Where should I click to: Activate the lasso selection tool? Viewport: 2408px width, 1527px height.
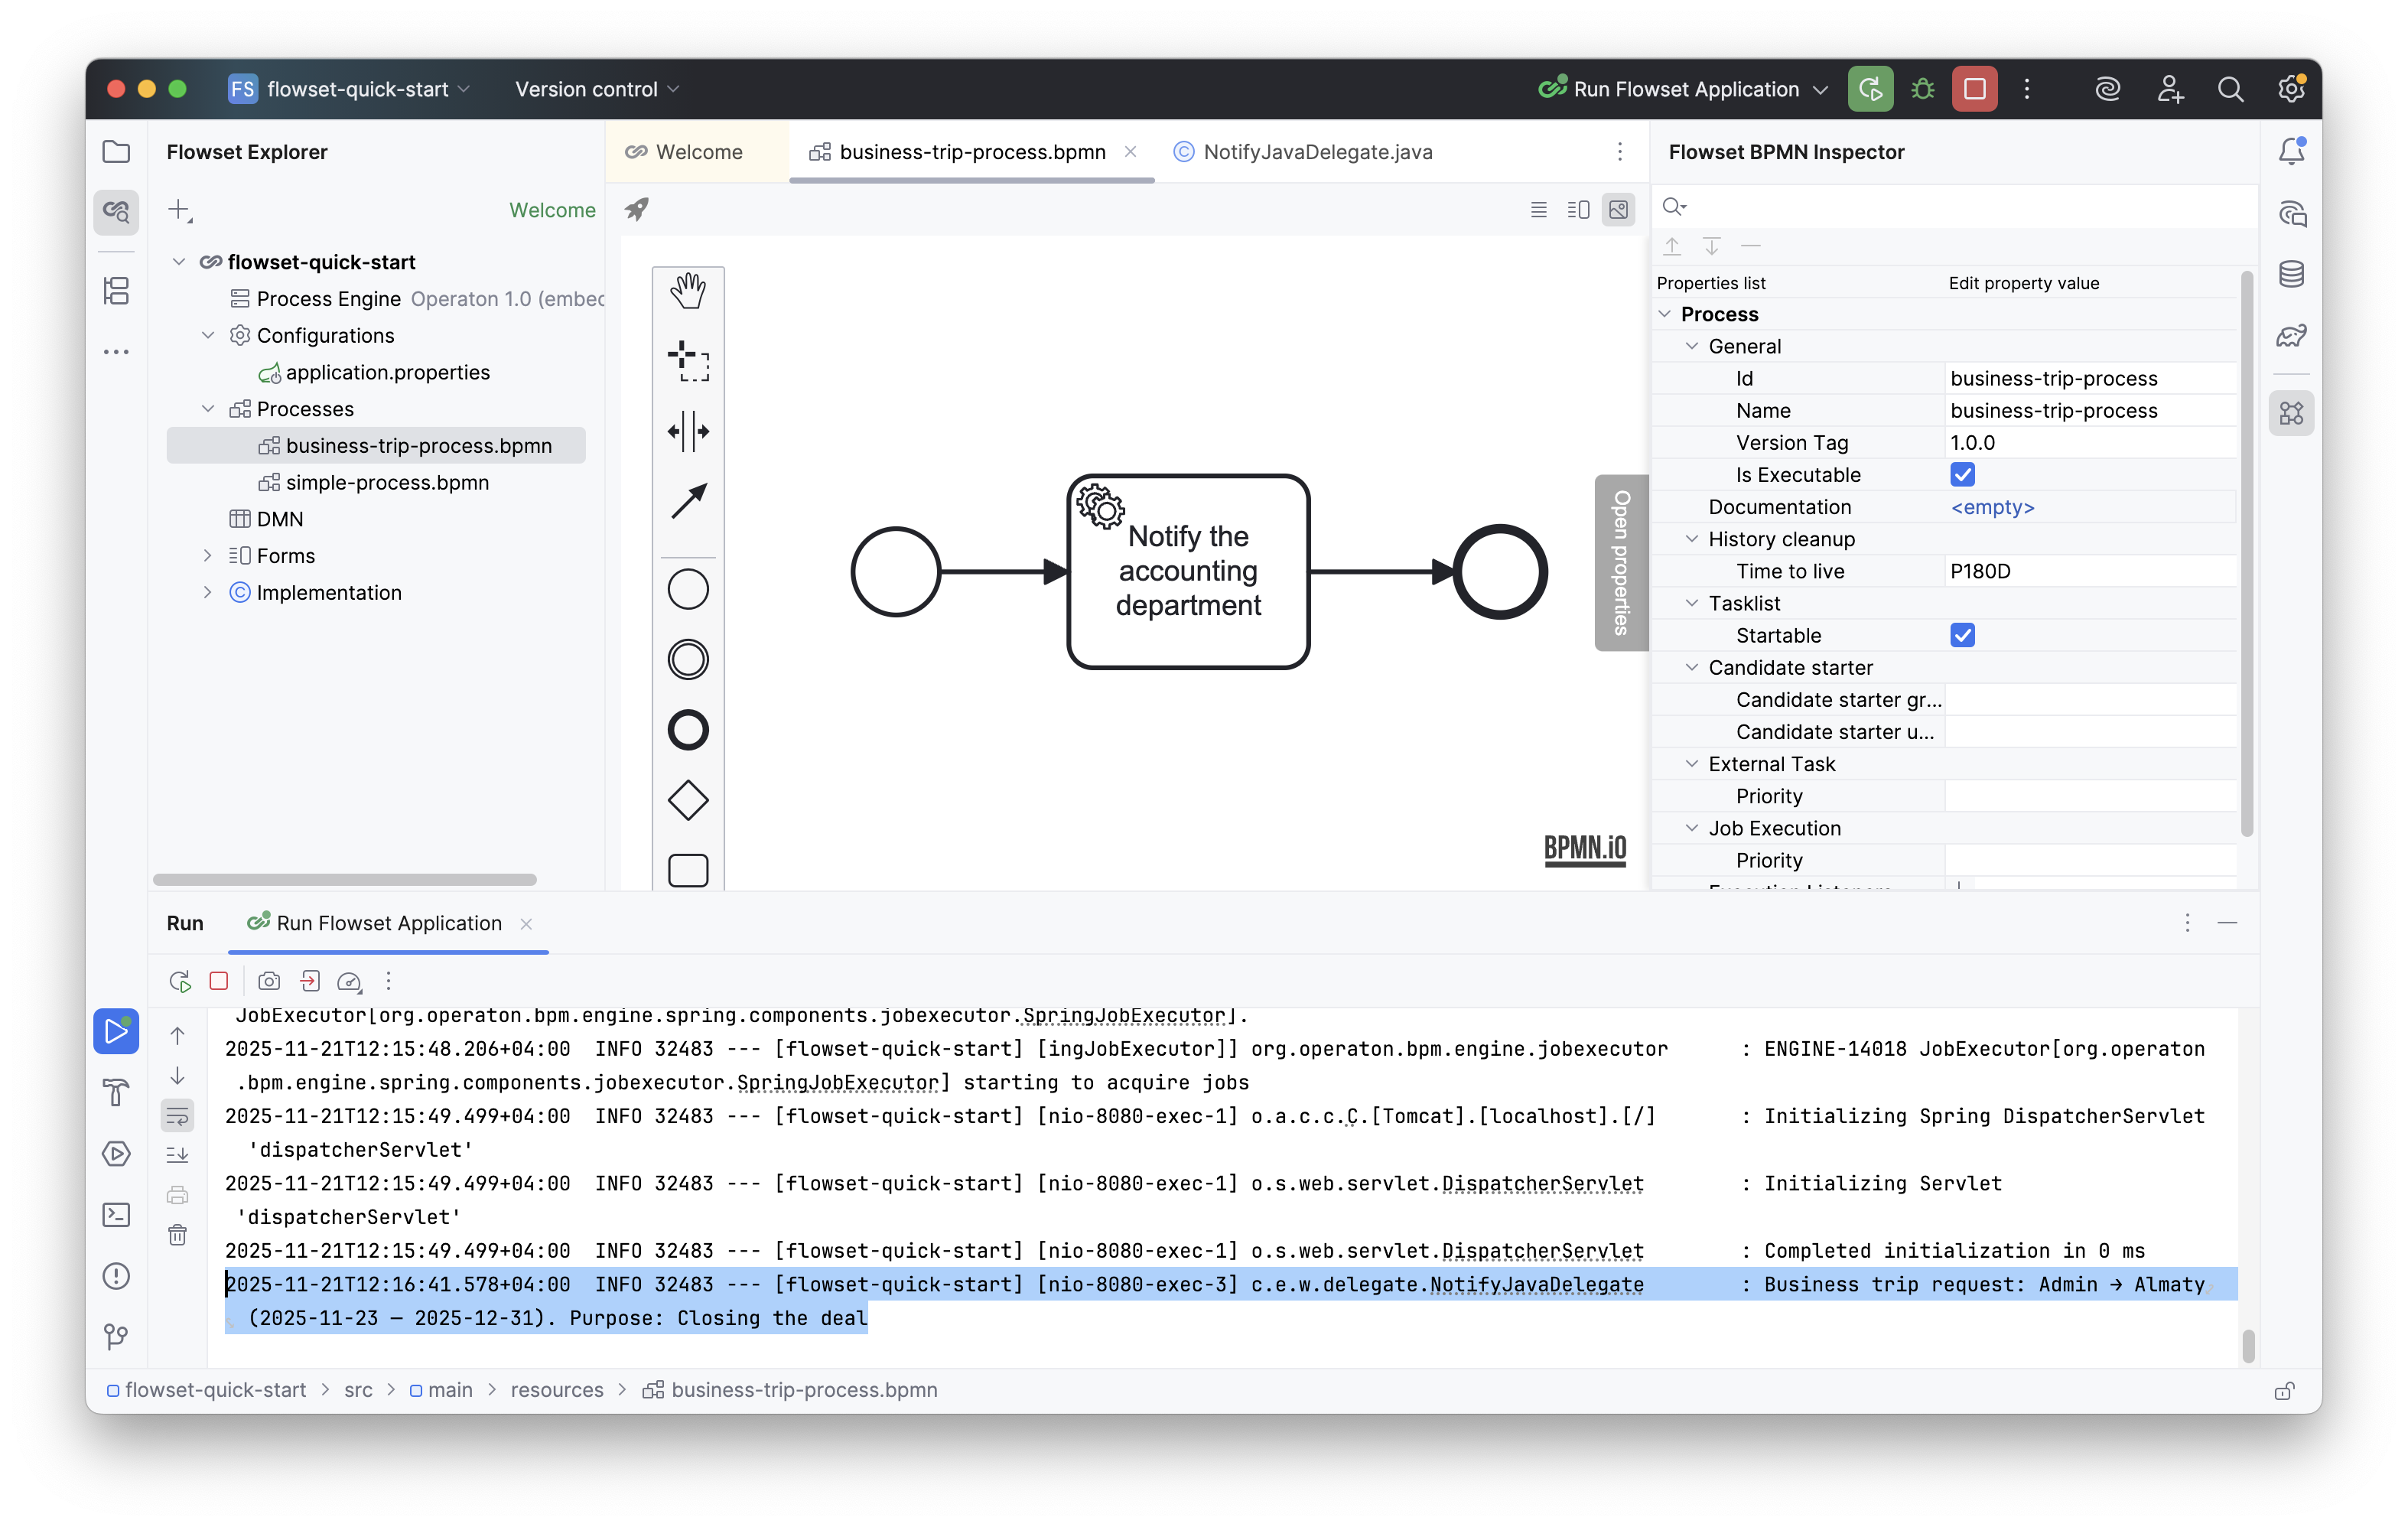[x=688, y=361]
